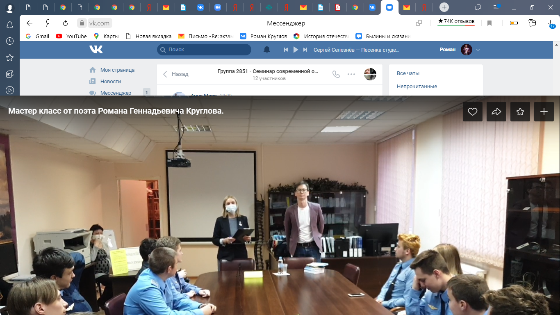Open Мессенджер in VK menu

[x=116, y=93]
